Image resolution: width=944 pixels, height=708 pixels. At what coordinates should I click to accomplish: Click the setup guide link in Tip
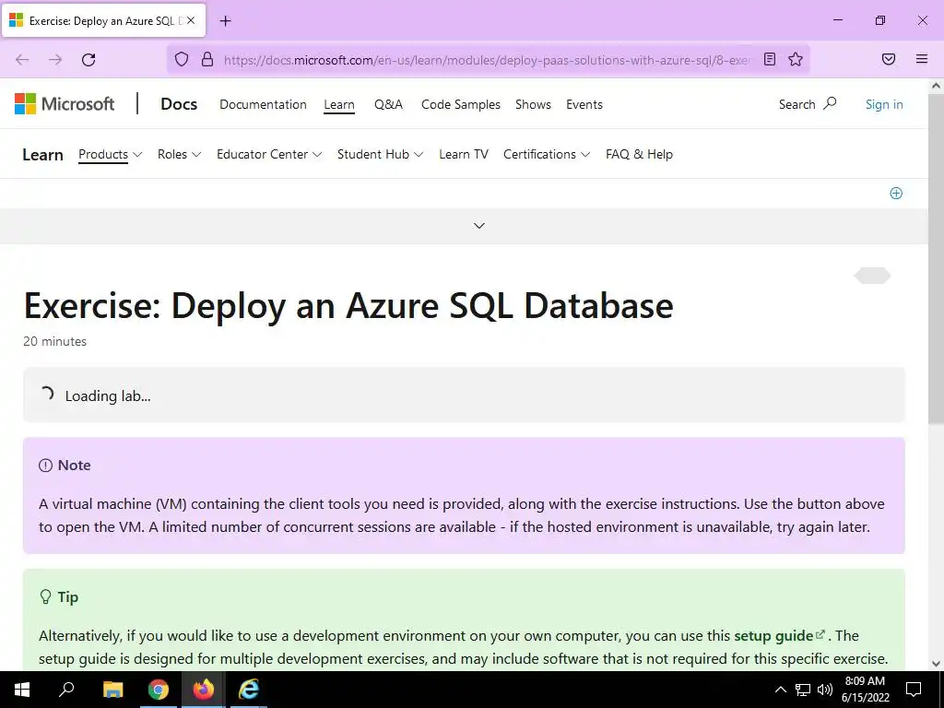(x=779, y=636)
